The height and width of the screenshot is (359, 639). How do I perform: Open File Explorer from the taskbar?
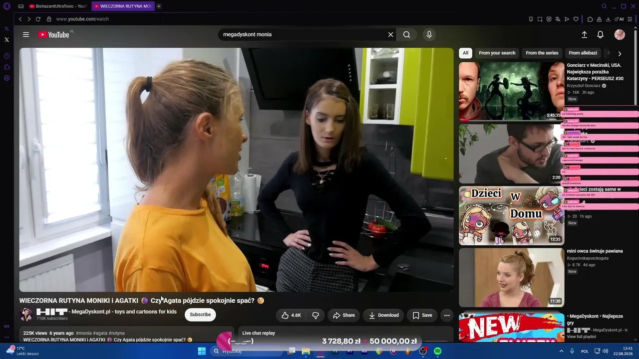point(306,351)
